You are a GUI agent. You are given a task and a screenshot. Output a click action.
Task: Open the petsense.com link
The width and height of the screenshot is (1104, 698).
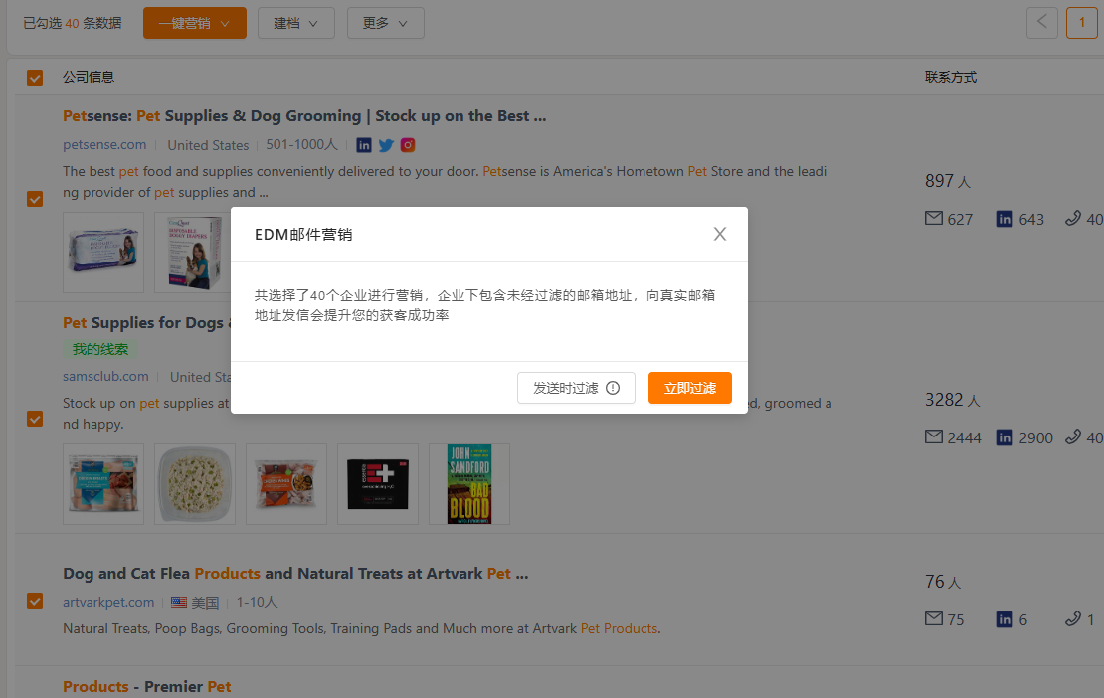coord(104,145)
